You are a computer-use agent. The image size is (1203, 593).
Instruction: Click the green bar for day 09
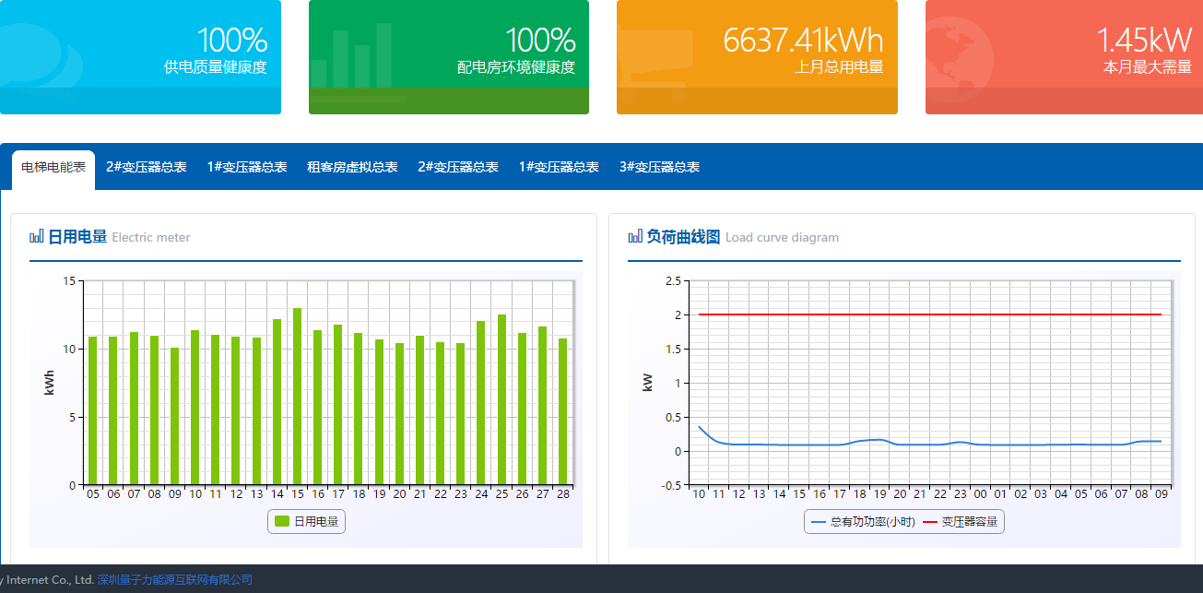tap(174, 415)
